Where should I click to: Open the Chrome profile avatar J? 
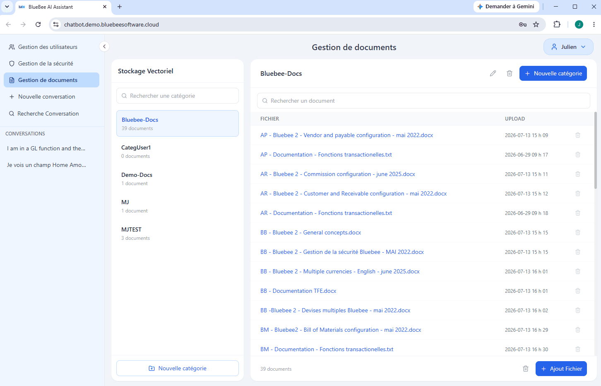579,24
